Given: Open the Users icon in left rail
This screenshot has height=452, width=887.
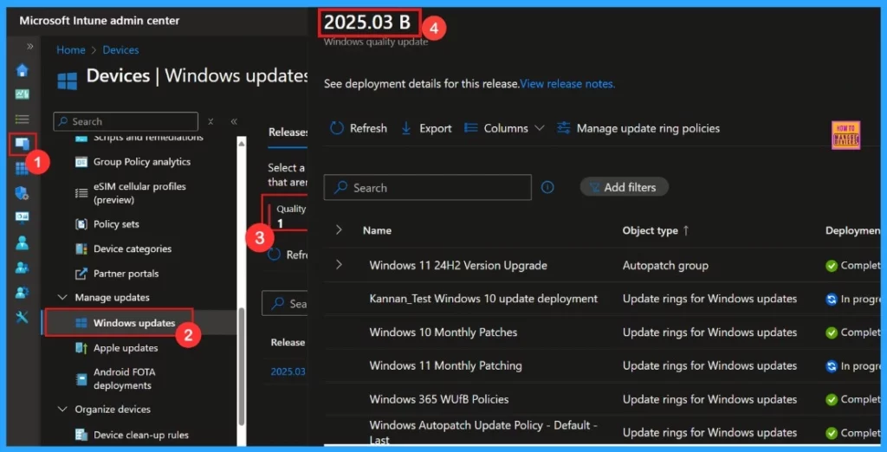Looking at the screenshot, I should click(x=22, y=242).
